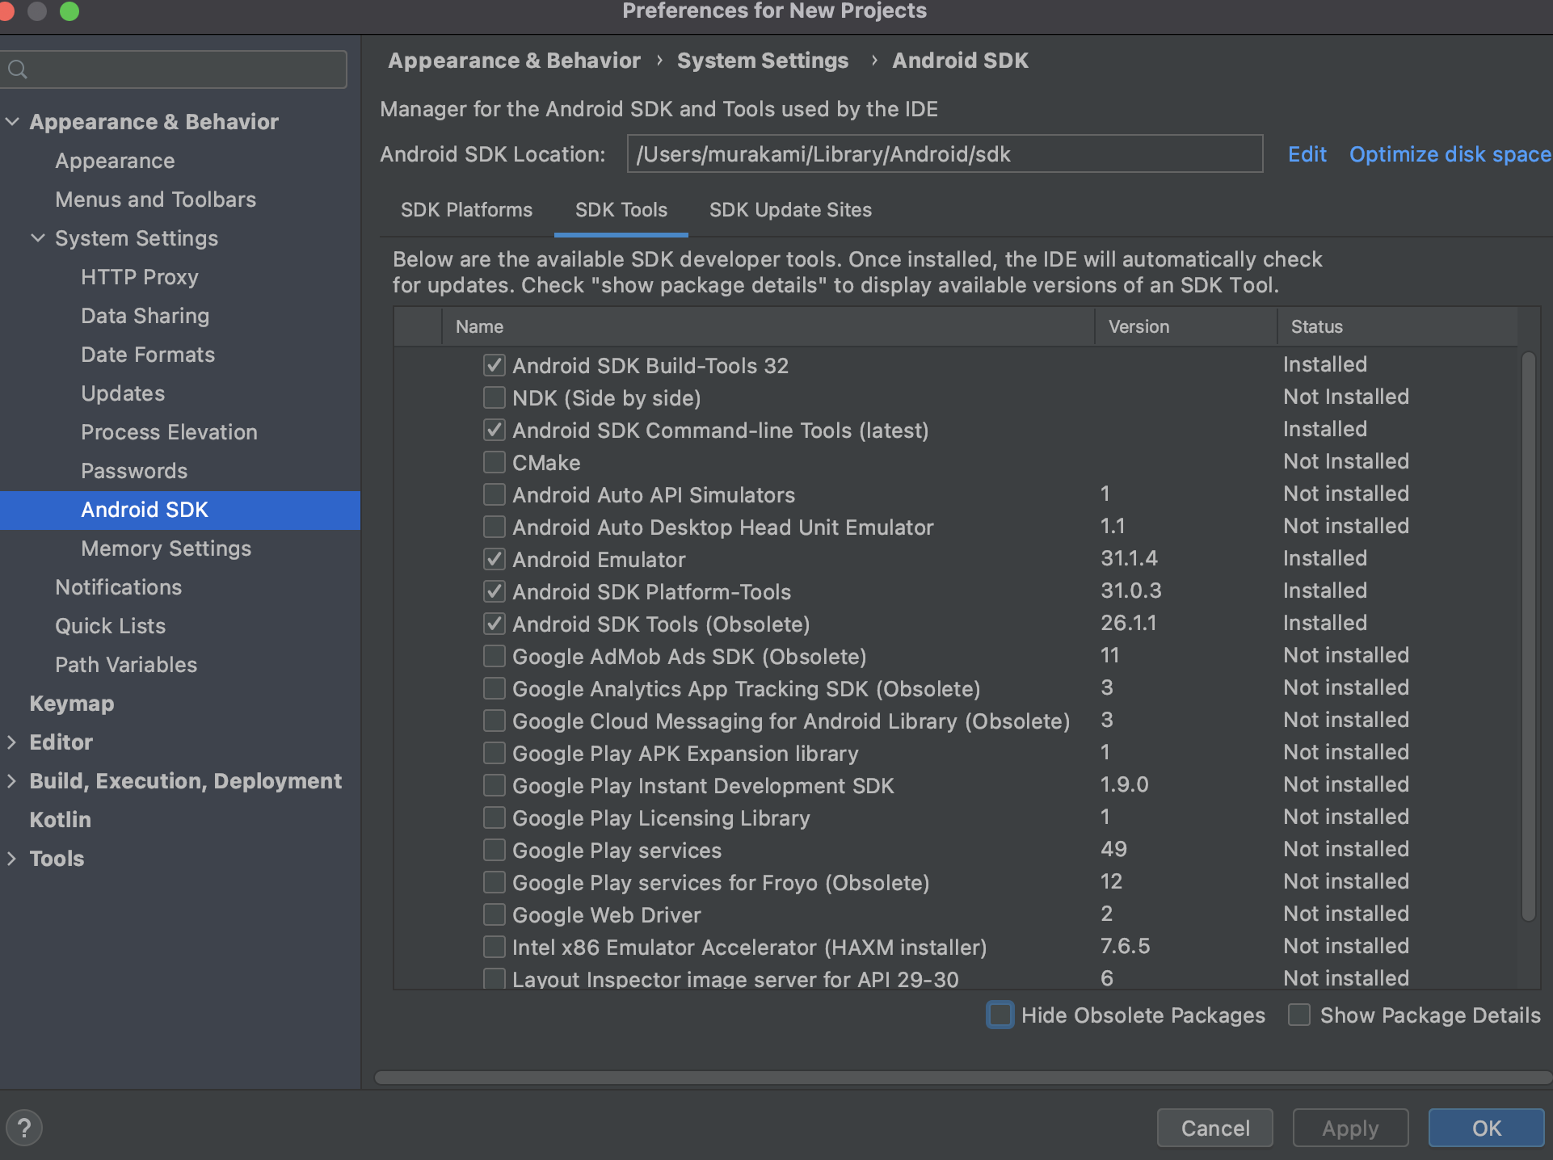Check Google Play services checkbox
The width and height of the screenshot is (1553, 1160).
(495, 850)
